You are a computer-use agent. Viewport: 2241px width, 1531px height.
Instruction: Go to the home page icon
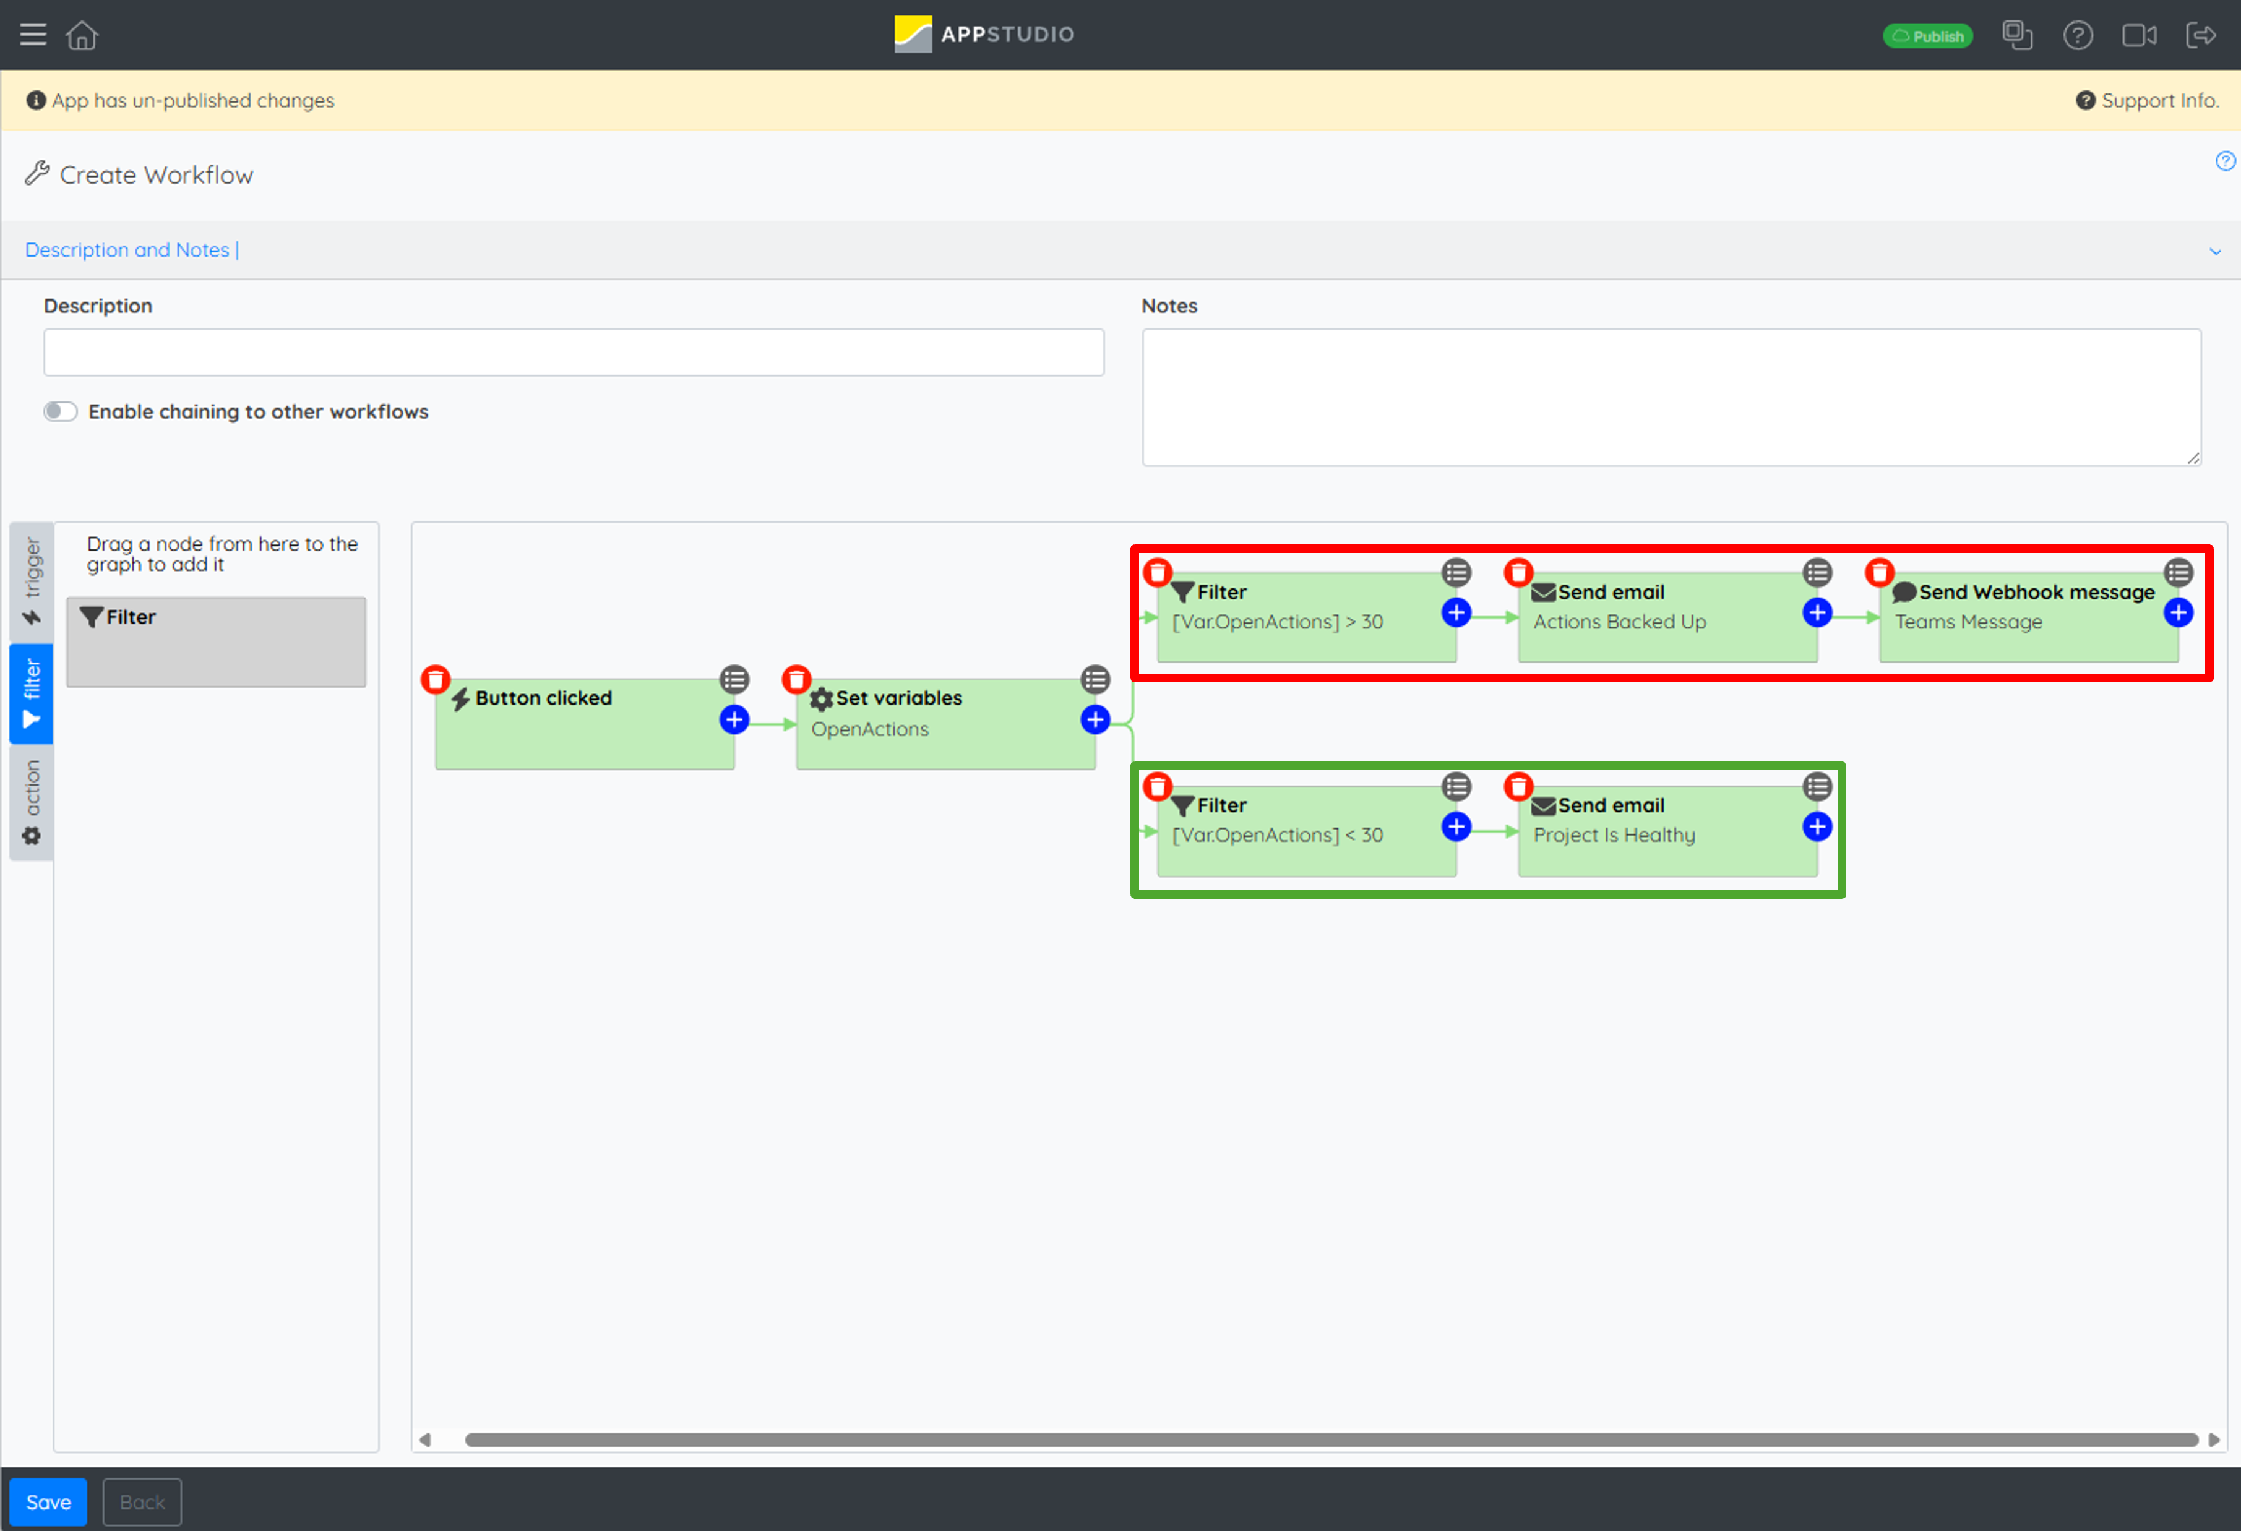(x=82, y=35)
